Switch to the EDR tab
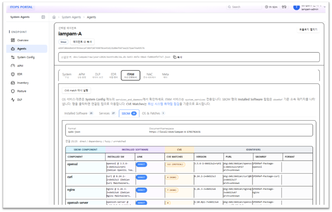332x212 pixels. (x=113, y=75)
